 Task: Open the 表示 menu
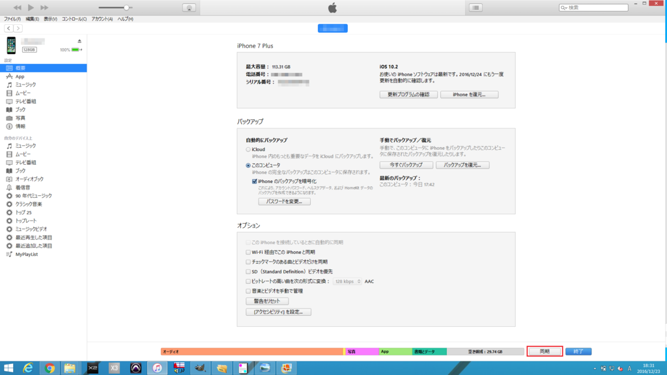pos(50,19)
